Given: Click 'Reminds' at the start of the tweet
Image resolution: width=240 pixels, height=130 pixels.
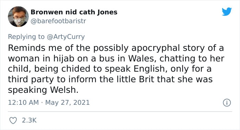Looking at the screenshot, I should [27, 48].
